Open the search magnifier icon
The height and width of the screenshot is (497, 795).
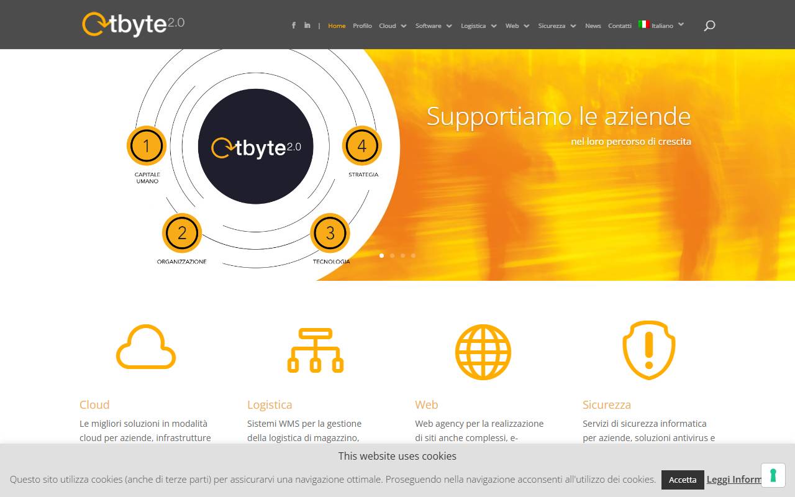tap(709, 25)
